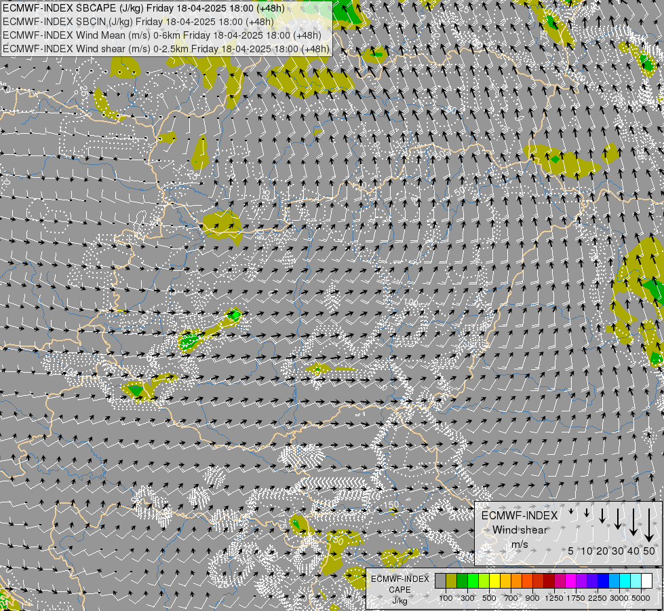The image size is (664, 611).
Task: Click the '900' label under the CAPE colorbar
Action: pos(532,598)
